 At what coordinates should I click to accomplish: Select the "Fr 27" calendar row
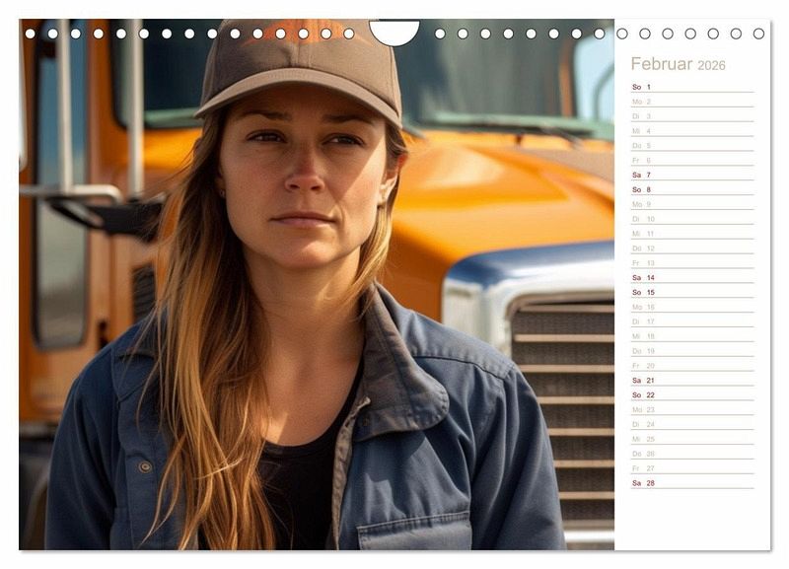[692, 467]
